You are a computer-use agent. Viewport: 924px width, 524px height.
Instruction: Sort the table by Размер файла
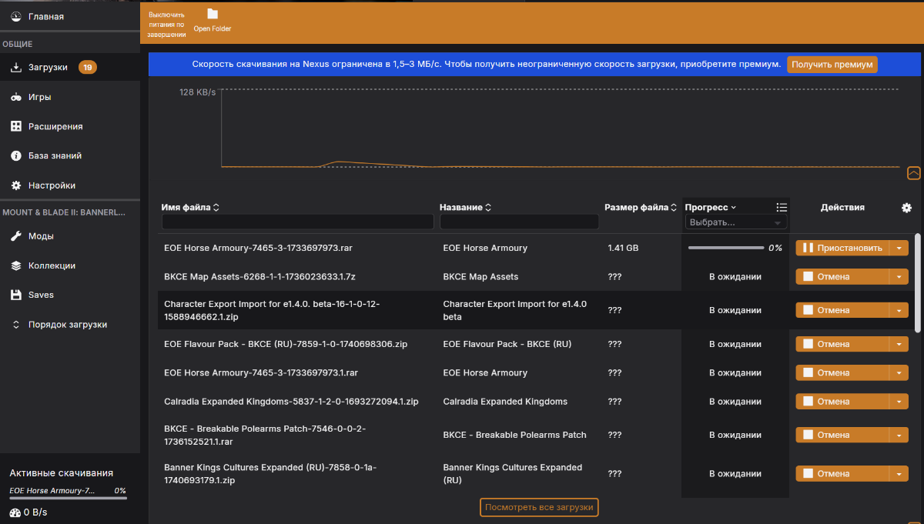(x=641, y=207)
